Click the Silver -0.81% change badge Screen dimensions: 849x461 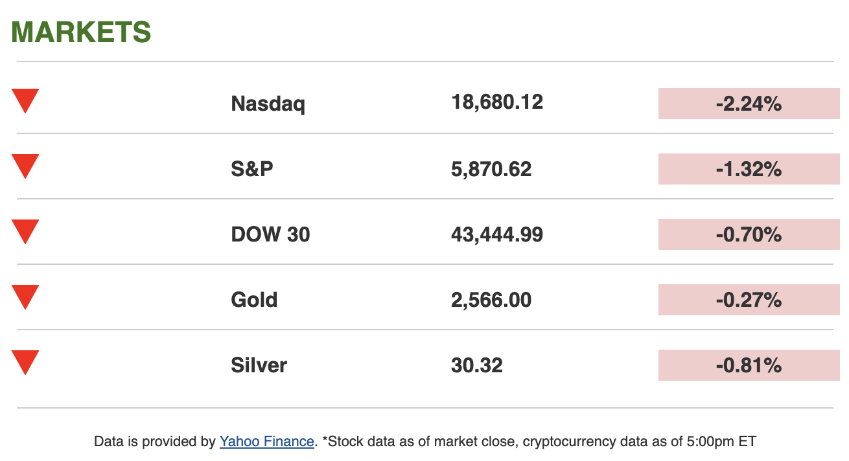pyautogui.click(x=749, y=365)
